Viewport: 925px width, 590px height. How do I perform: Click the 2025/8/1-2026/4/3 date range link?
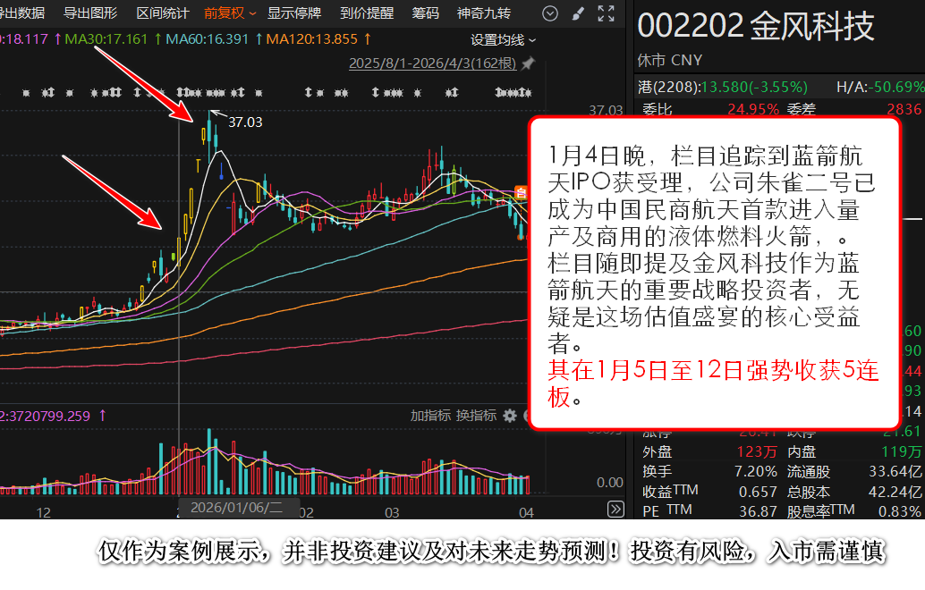click(x=433, y=63)
